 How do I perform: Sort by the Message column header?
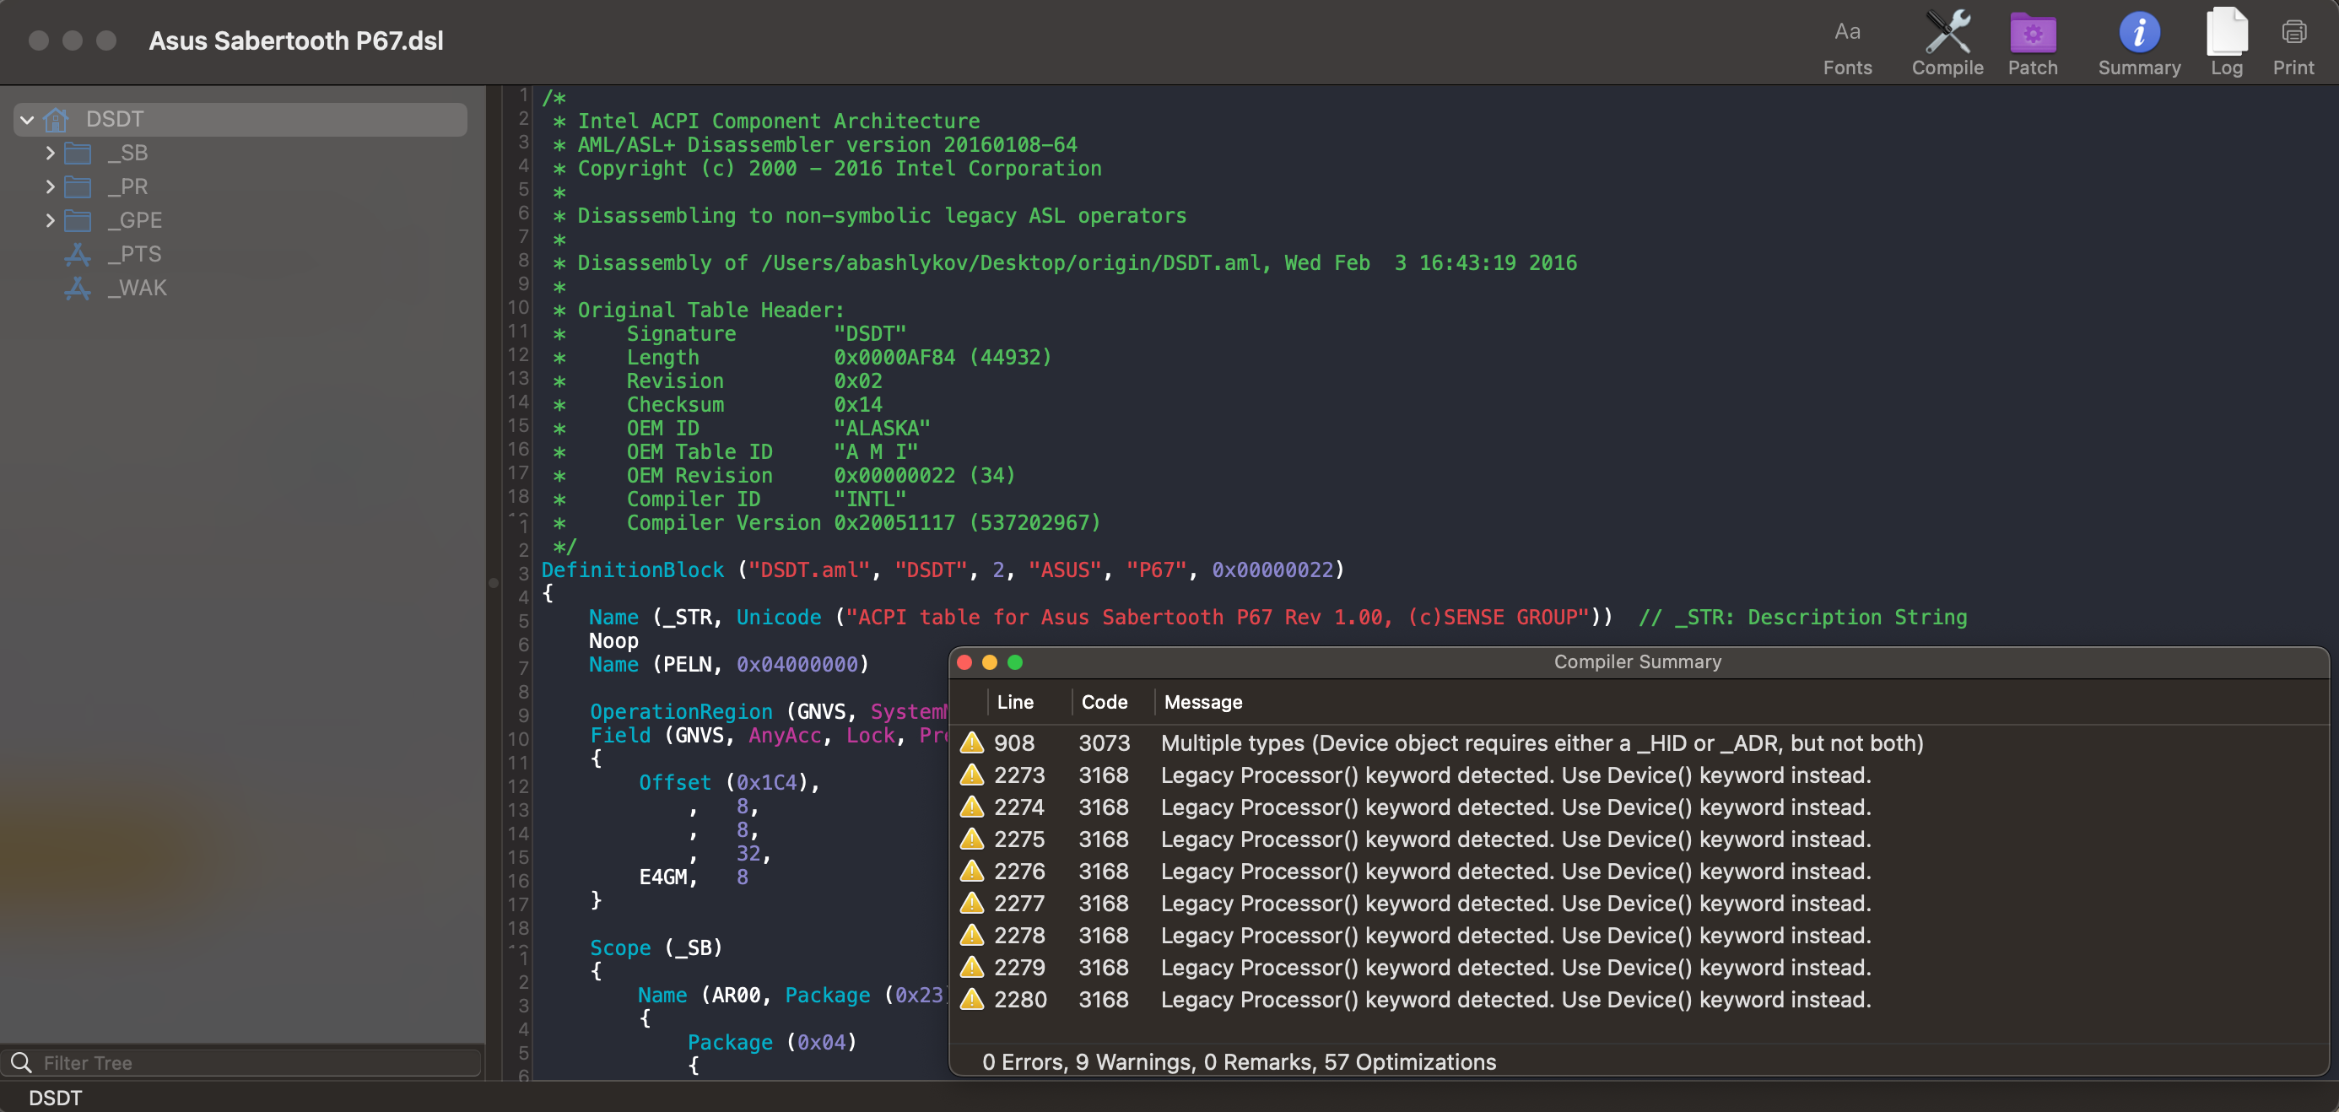pyautogui.click(x=1202, y=702)
